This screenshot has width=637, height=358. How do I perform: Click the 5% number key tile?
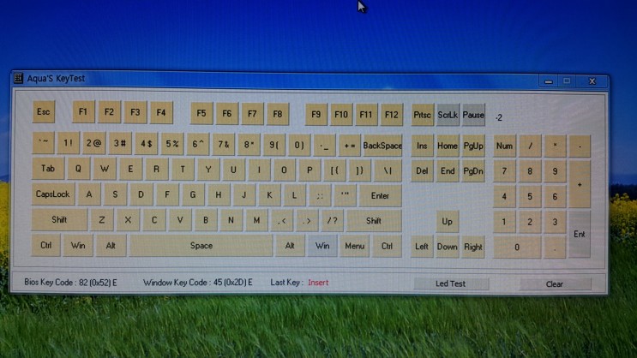172,144
